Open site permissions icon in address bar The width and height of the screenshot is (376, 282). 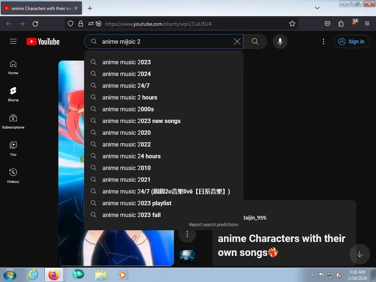pos(91,24)
